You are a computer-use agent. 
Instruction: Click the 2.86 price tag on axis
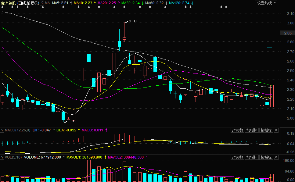click(x=288, y=33)
